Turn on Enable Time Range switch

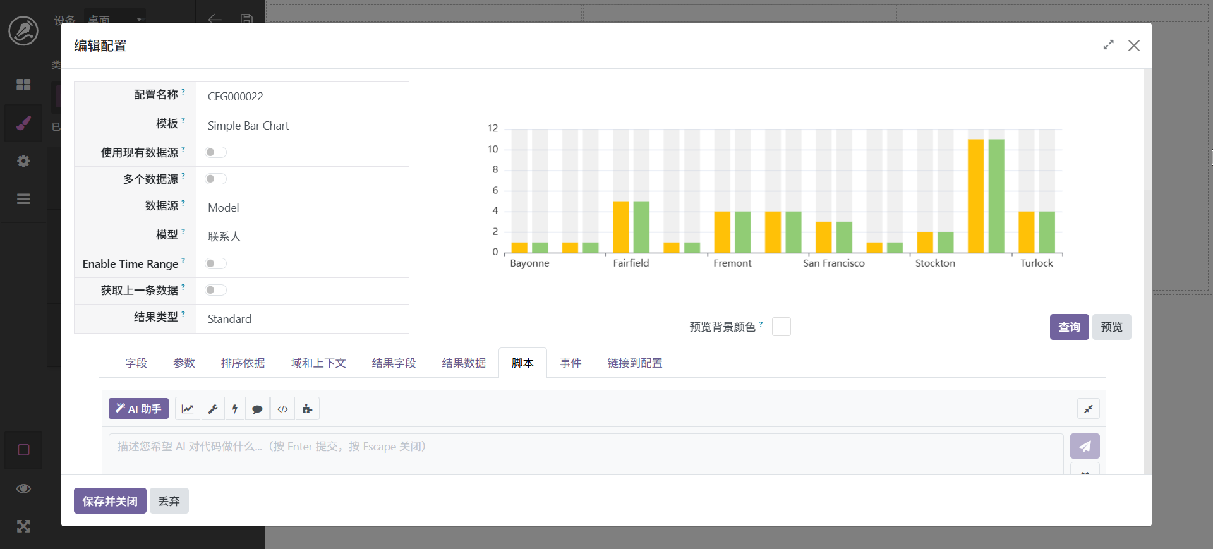point(215,263)
